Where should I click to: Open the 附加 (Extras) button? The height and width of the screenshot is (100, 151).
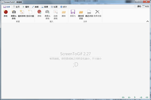[146, 7]
